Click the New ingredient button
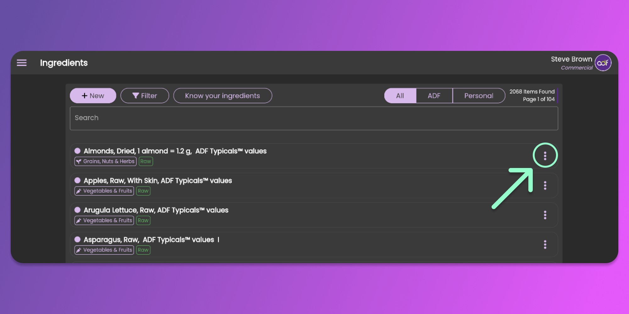This screenshot has height=314, width=629. 93,96
